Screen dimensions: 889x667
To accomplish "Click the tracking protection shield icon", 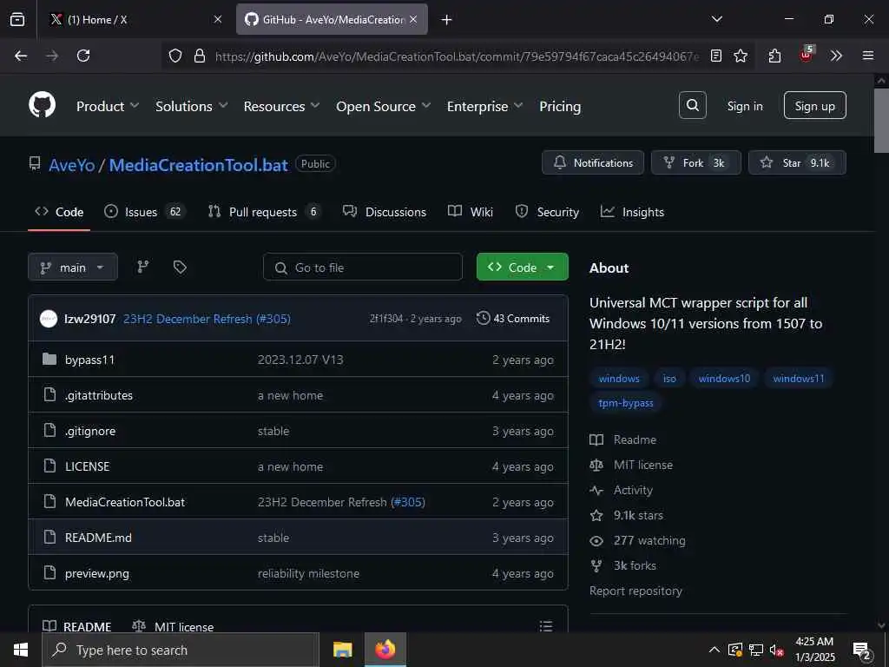I will [x=175, y=56].
